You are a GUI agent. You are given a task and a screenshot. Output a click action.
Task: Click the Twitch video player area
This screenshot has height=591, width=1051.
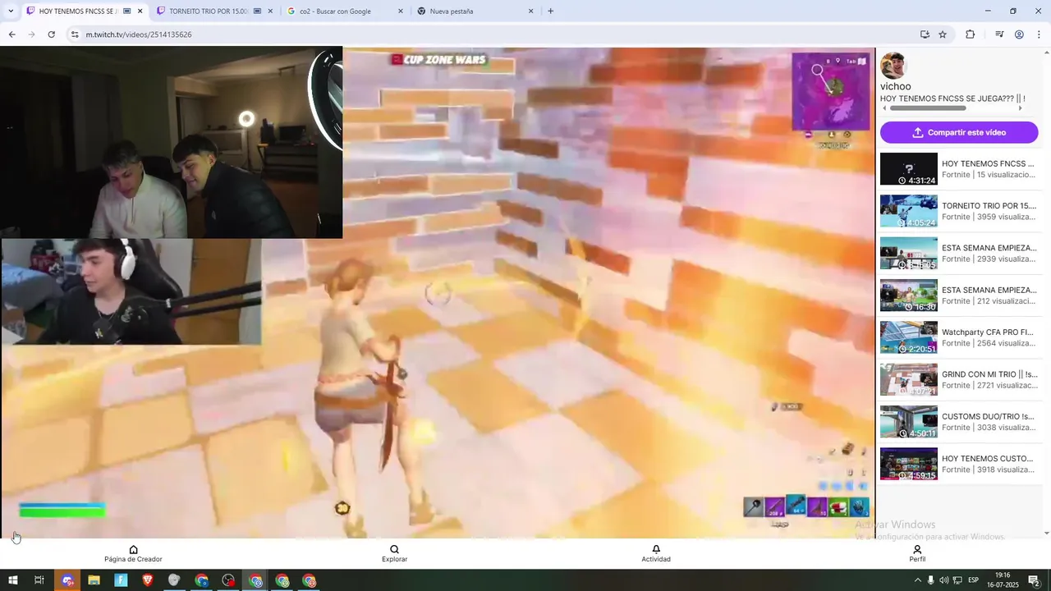pyautogui.click(x=438, y=292)
